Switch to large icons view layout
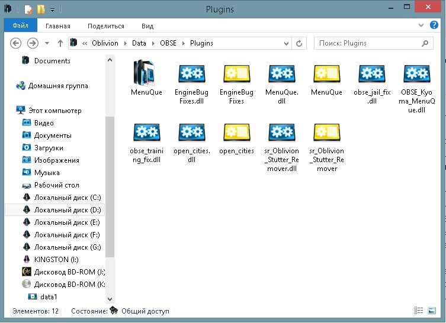The height and width of the screenshot is (323, 446). (432, 311)
